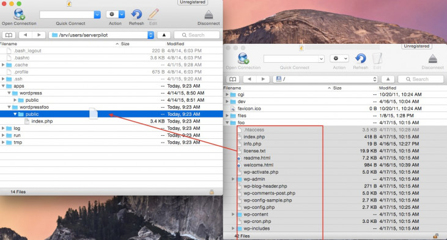Screen dimensions: 447x240
Task: Click the Search field in left window
Action: tap(197, 35)
